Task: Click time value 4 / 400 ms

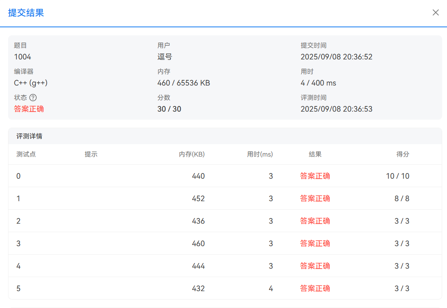Action: 318,83
